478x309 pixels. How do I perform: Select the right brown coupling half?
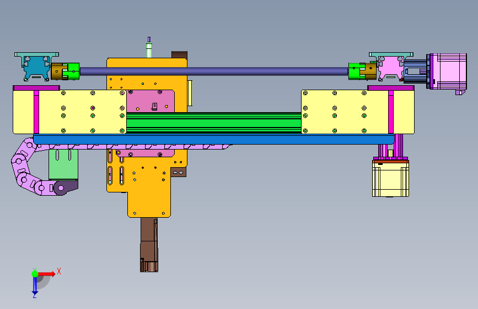370,71
